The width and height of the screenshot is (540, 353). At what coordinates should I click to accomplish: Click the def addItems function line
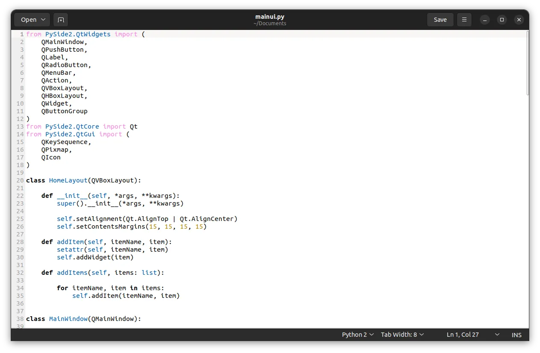pos(103,273)
